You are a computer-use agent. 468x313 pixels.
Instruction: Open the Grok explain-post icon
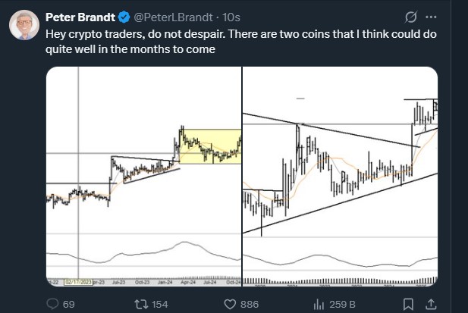pos(410,17)
